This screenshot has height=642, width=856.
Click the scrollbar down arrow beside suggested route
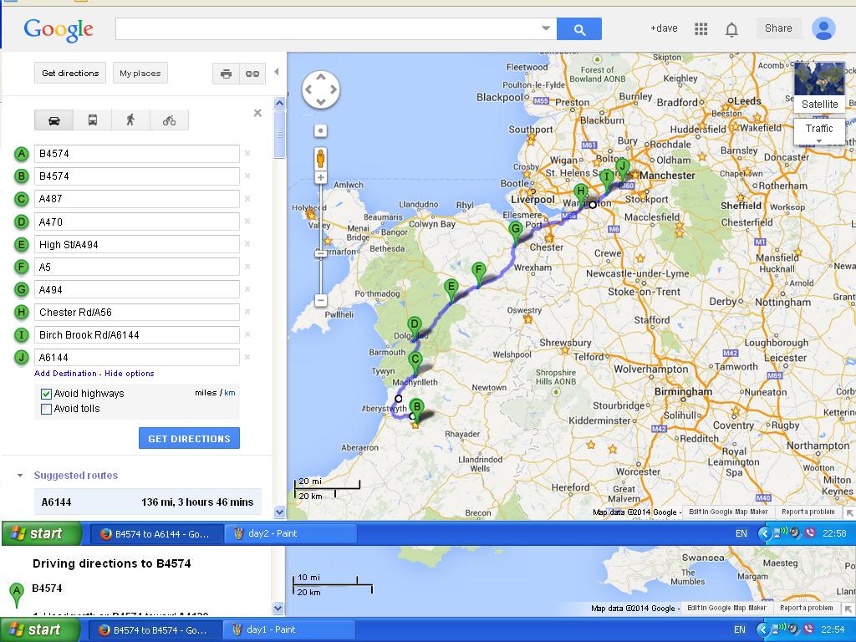click(279, 512)
